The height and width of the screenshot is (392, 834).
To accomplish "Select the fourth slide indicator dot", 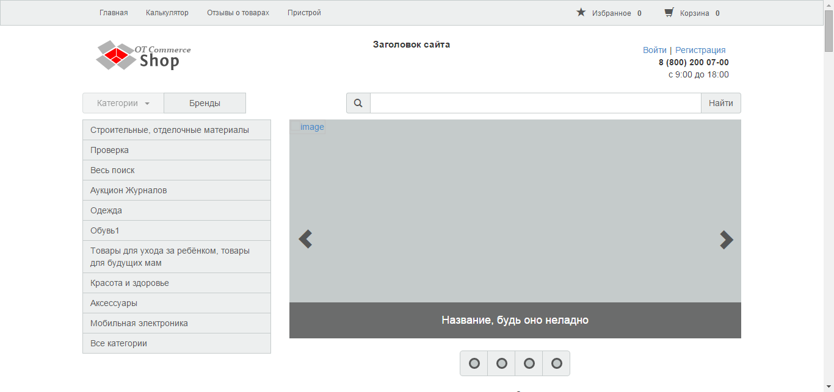I will (x=556, y=363).
